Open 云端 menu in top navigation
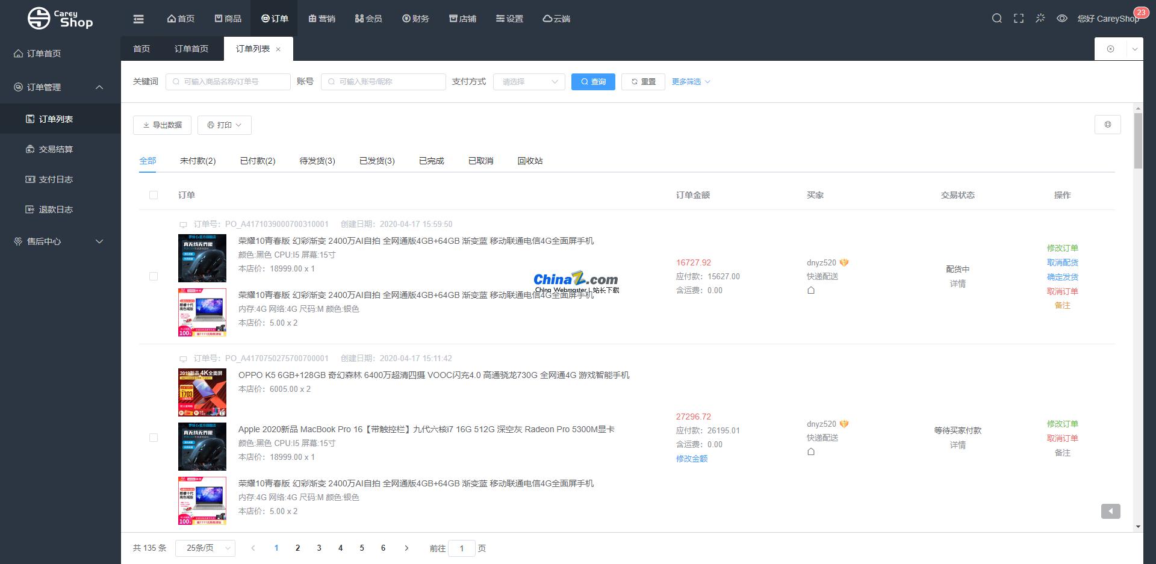Image resolution: width=1156 pixels, height=564 pixels. [x=557, y=19]
